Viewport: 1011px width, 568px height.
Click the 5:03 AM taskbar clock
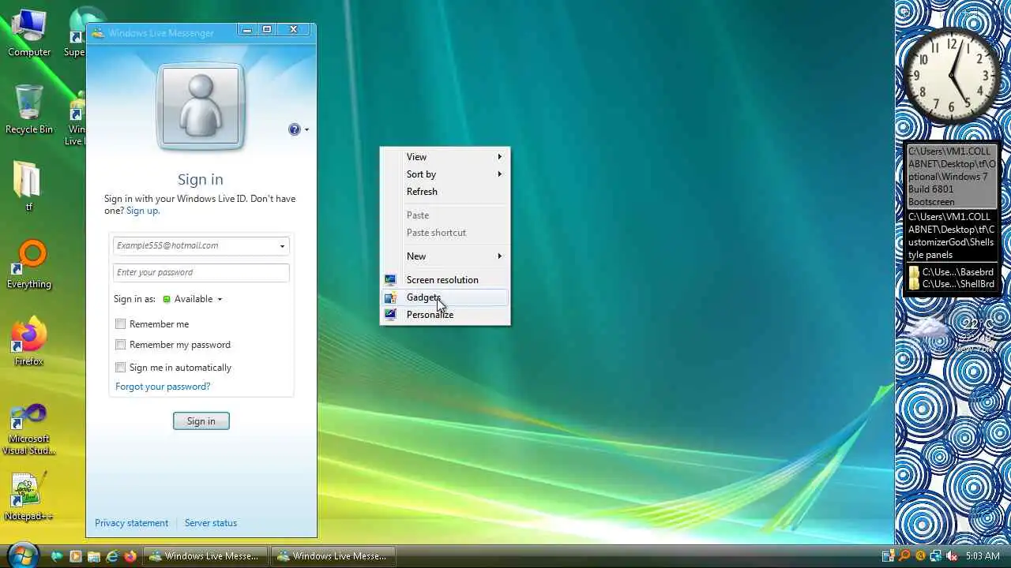pos(983,556)
